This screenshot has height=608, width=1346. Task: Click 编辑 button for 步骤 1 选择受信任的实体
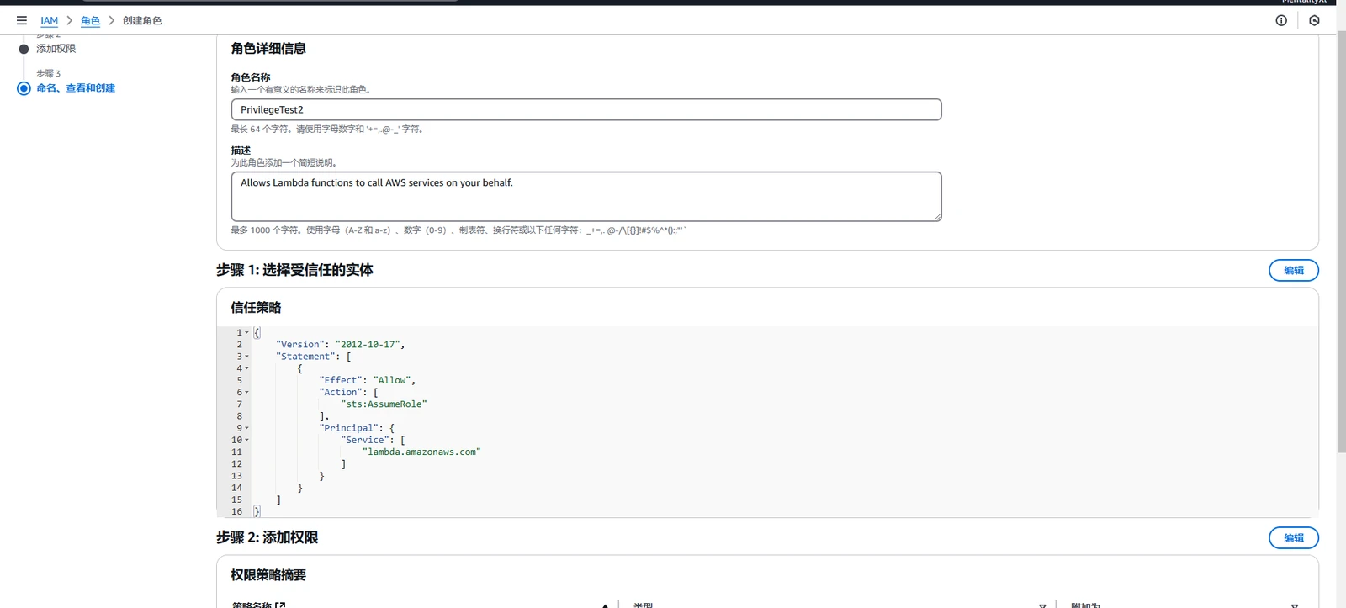click(x=1294, y=270)
